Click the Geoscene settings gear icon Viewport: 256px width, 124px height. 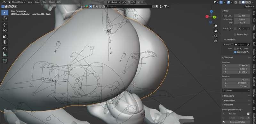coord(248,114)
